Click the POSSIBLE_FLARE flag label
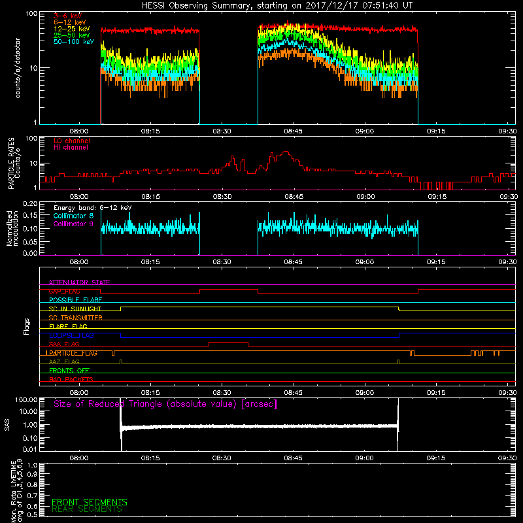This screenshot has height=523, width=523. pos(75,300)
